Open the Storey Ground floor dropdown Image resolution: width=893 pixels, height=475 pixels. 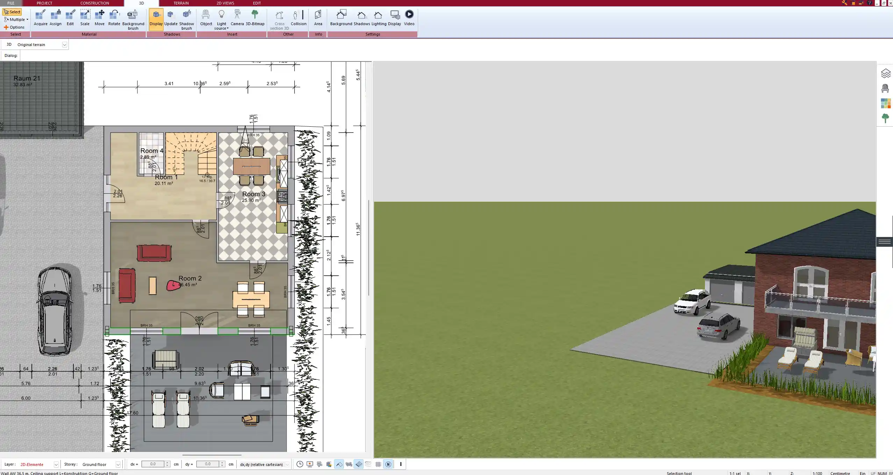pyautogui.click(x=118, y=465)
